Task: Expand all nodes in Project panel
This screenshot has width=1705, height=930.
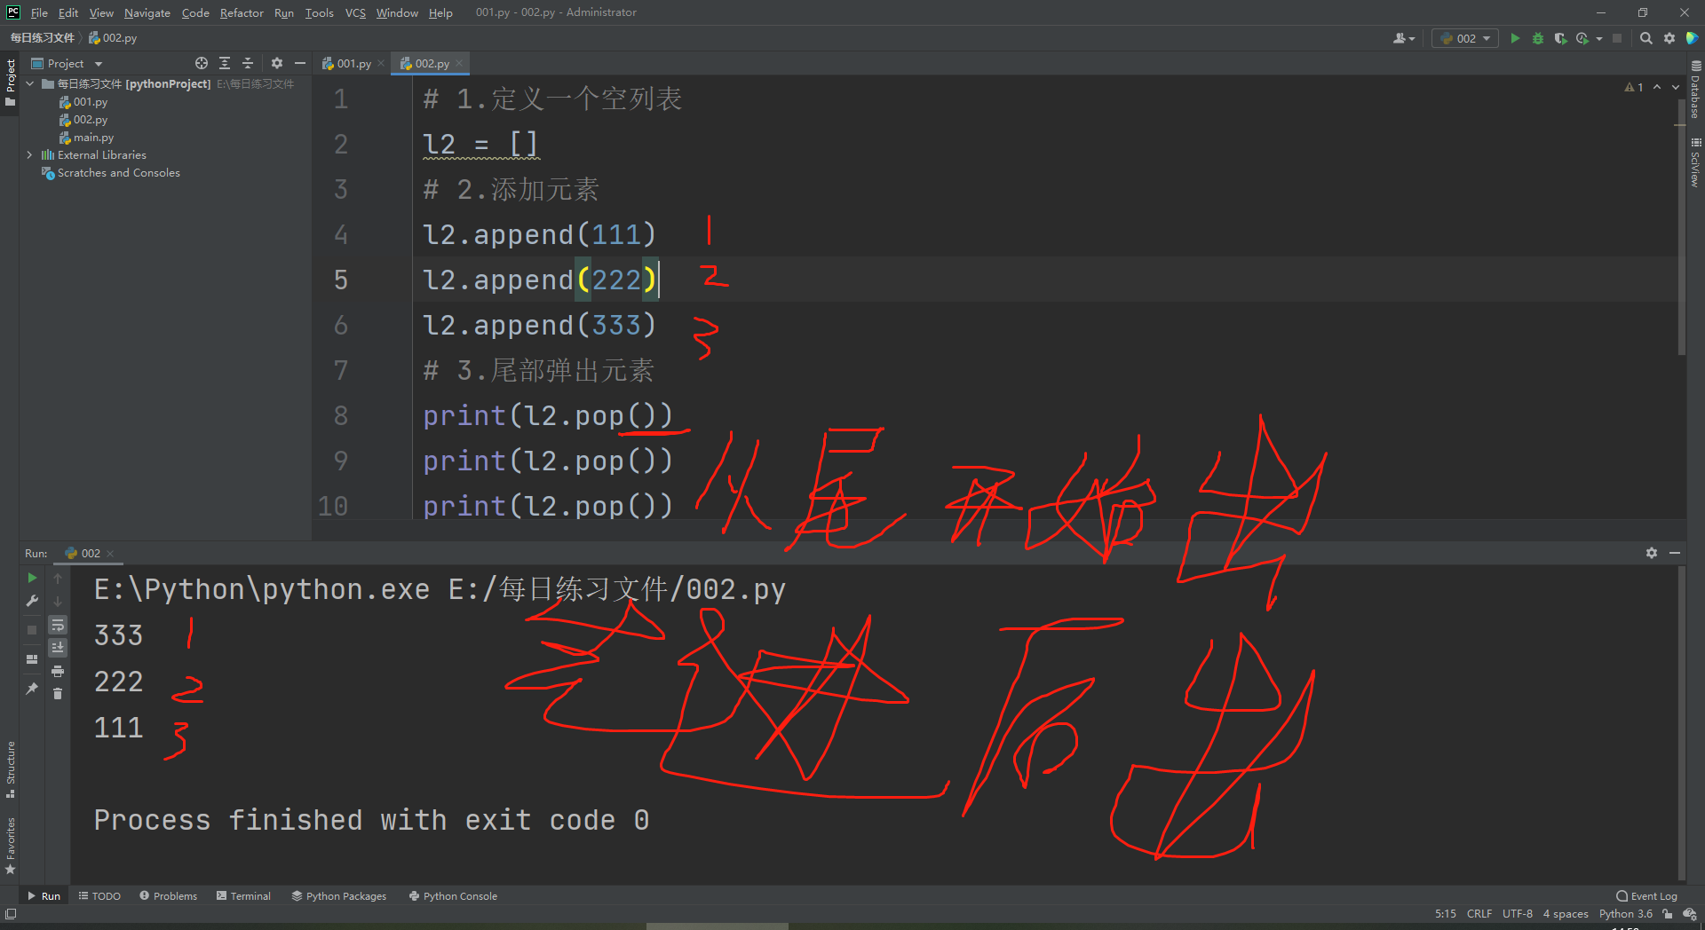Action: (x=225, y=63)
